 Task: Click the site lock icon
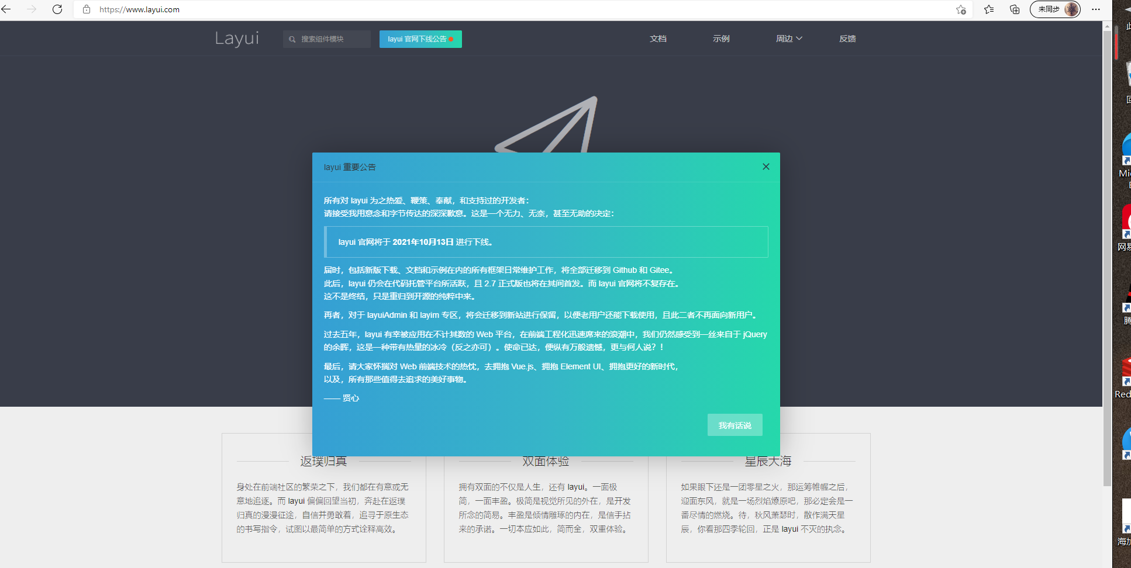click(87, 9)
